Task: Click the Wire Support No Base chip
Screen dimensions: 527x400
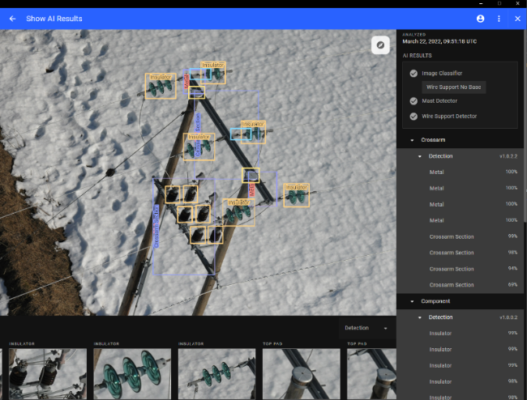Action: coord(453,87)
